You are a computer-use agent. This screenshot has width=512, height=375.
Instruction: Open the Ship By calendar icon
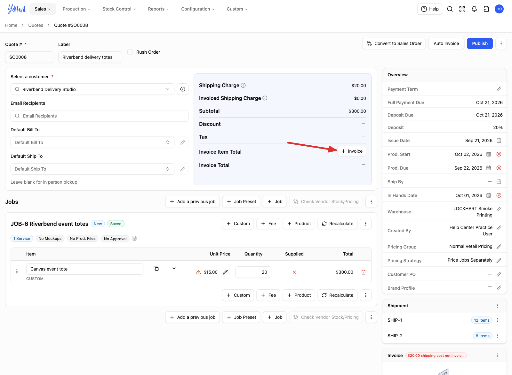pos(499,182)
